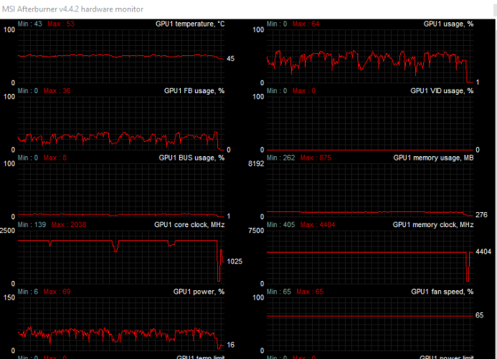This screenshot has width=497, height=359.
Task: Click inside the GPU1 memory clock graph plot
Action: click(370, 257)
